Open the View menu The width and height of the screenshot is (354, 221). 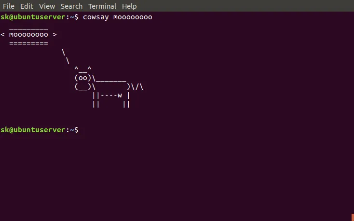pos(47,6)
